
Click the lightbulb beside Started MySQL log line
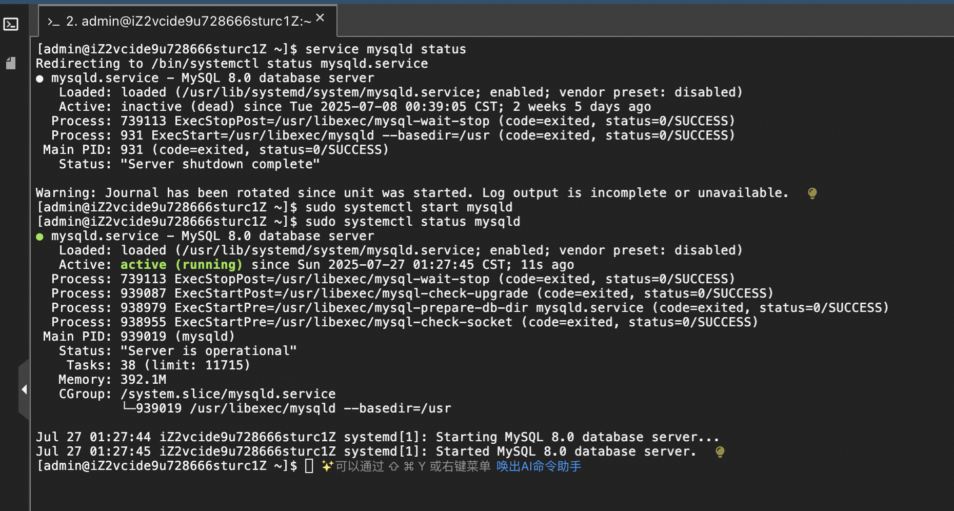(x=720, y=452)
